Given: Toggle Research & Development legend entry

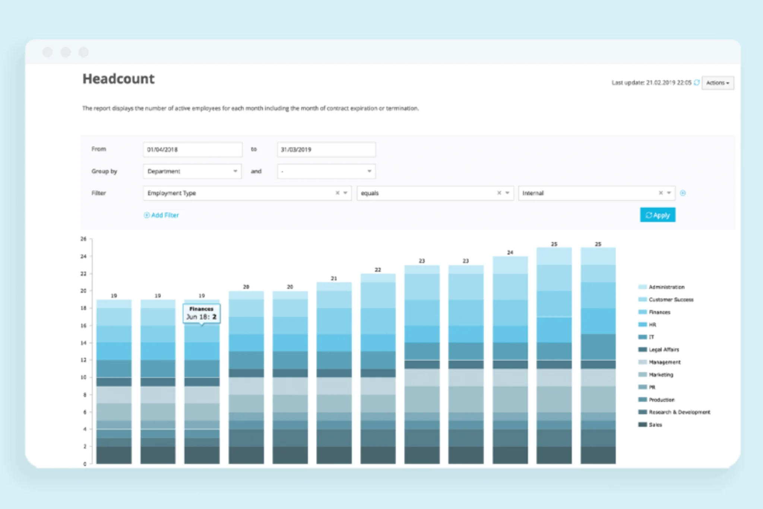Looking at the screenshot, I should (x=674, y=412).
